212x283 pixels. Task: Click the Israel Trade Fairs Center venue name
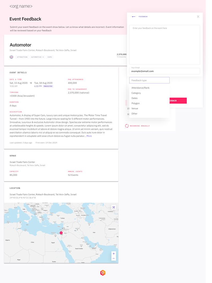coord(22,162)
